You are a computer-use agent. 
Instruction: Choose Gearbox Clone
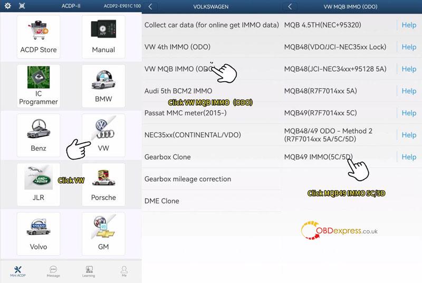point(212,157)
